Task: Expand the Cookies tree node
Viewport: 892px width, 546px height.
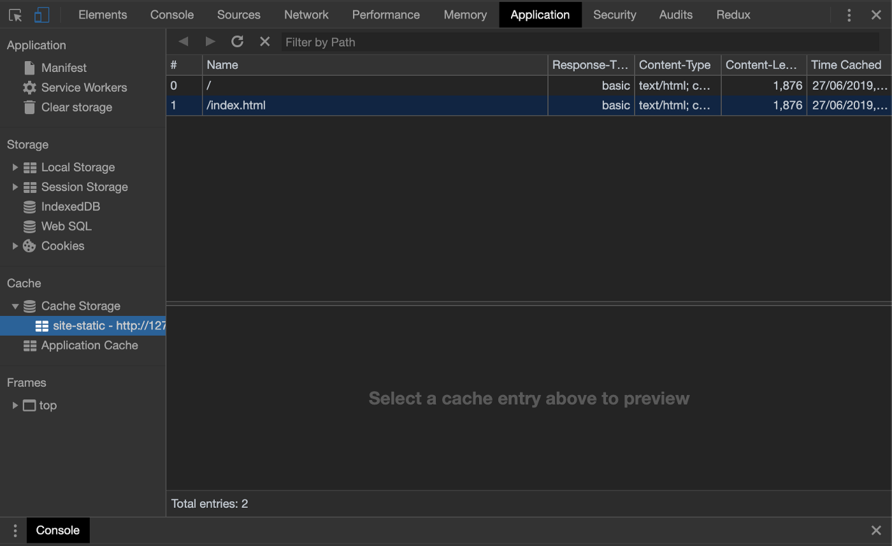Action: 15,246
